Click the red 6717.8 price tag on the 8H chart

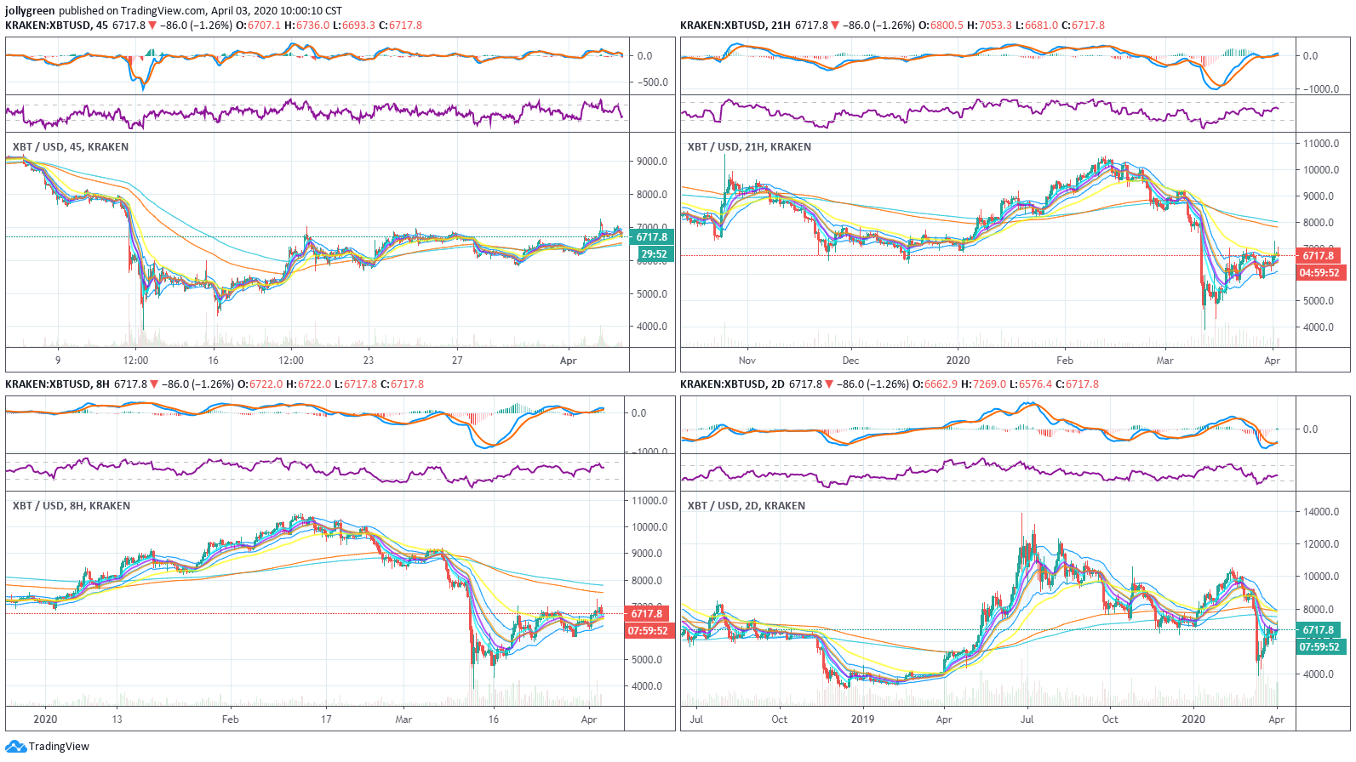[647, 614]
